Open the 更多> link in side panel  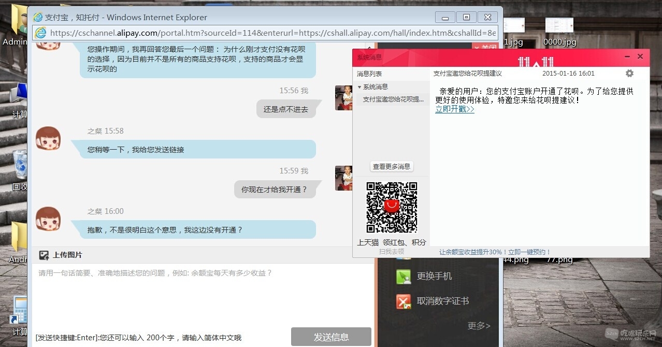coord(479,326)
